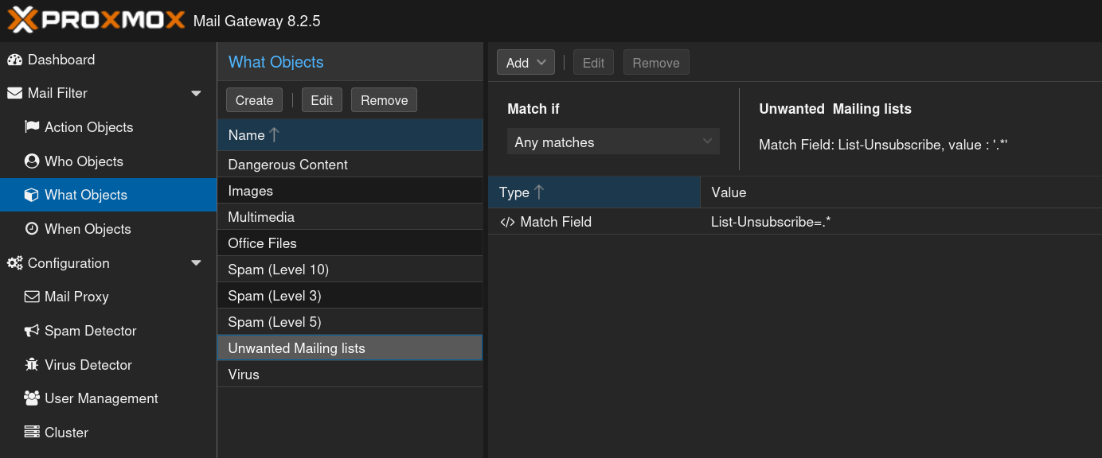The width and height of the screenshot is (1102, 458).
Task: Click the Virus Detector bug icon
Action: coord(32,365)
